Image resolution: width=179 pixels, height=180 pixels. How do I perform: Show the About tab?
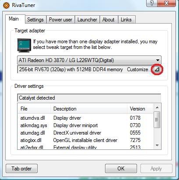(x=108, y=20)
